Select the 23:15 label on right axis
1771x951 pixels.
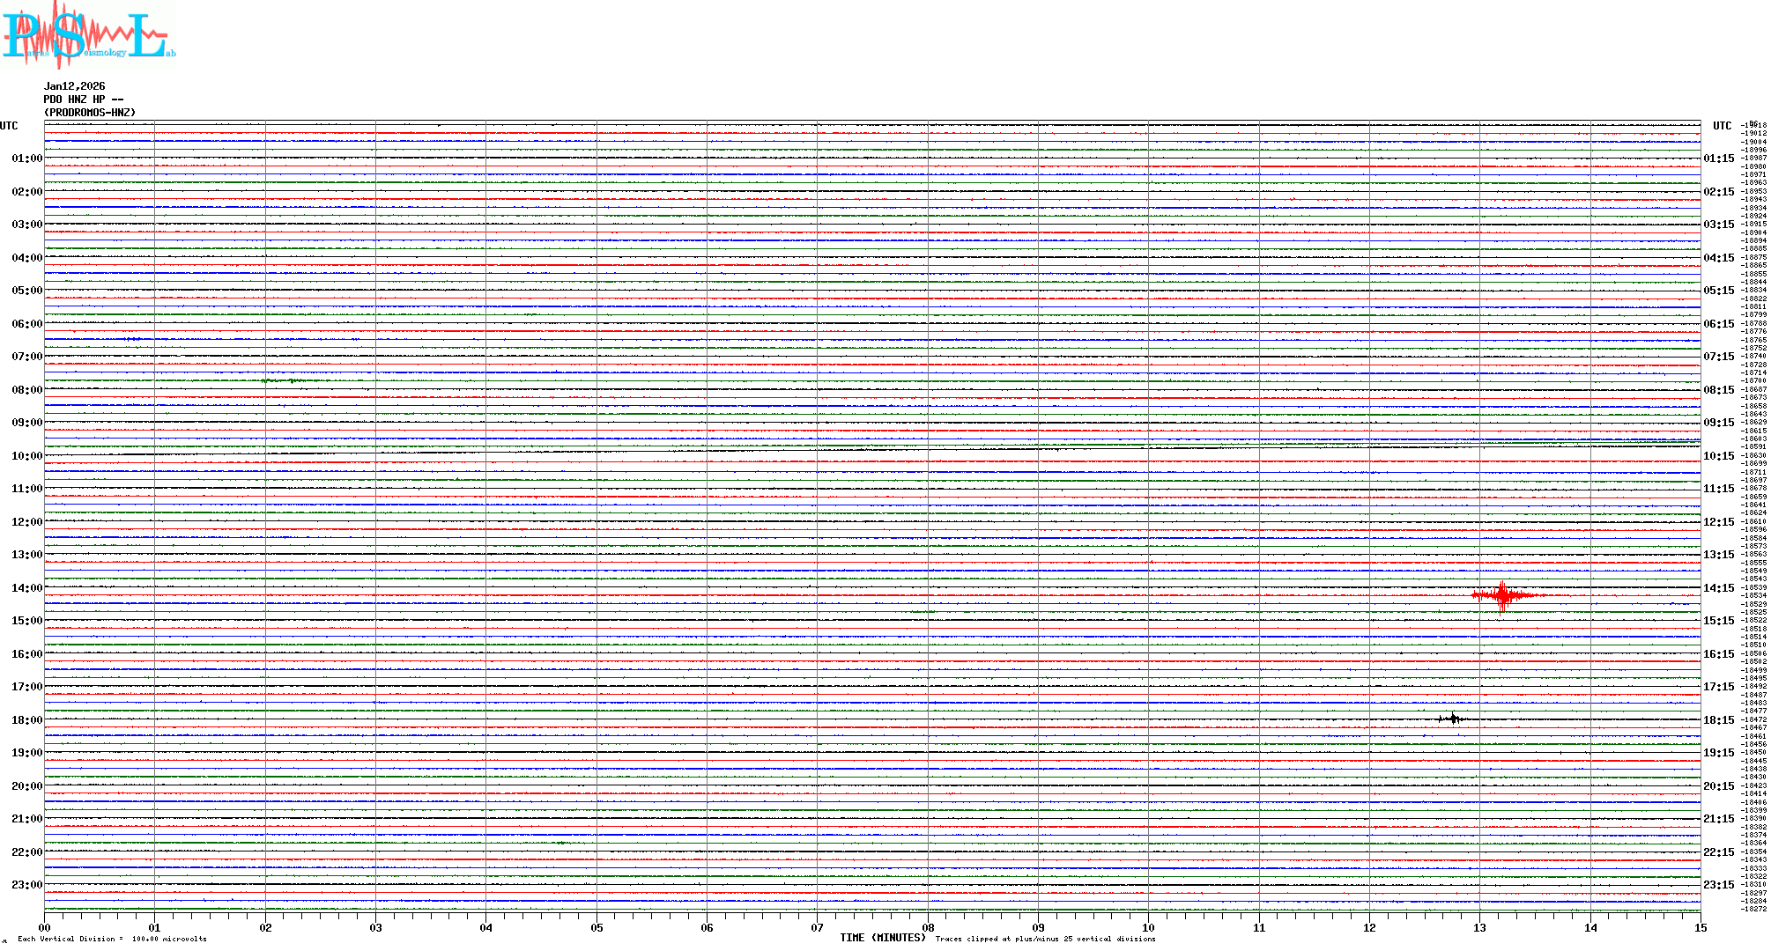coord(1718,885)
